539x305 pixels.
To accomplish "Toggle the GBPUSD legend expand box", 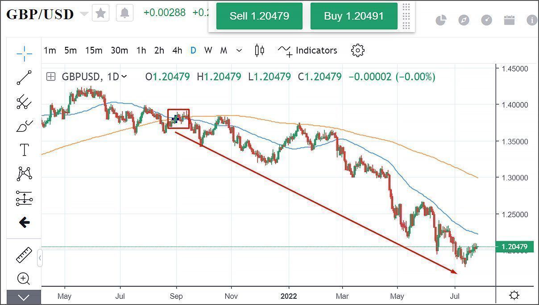I will pyautogui.click(x=51, y=77).
